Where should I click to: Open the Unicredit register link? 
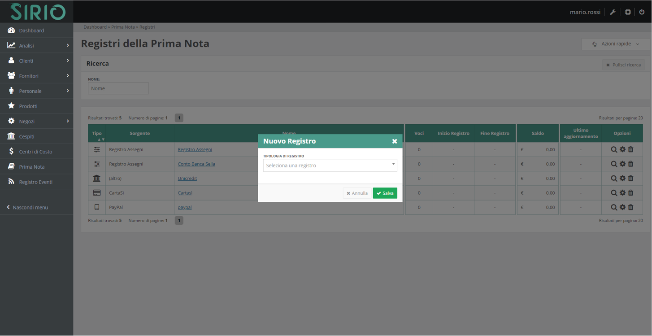(187, 179)
